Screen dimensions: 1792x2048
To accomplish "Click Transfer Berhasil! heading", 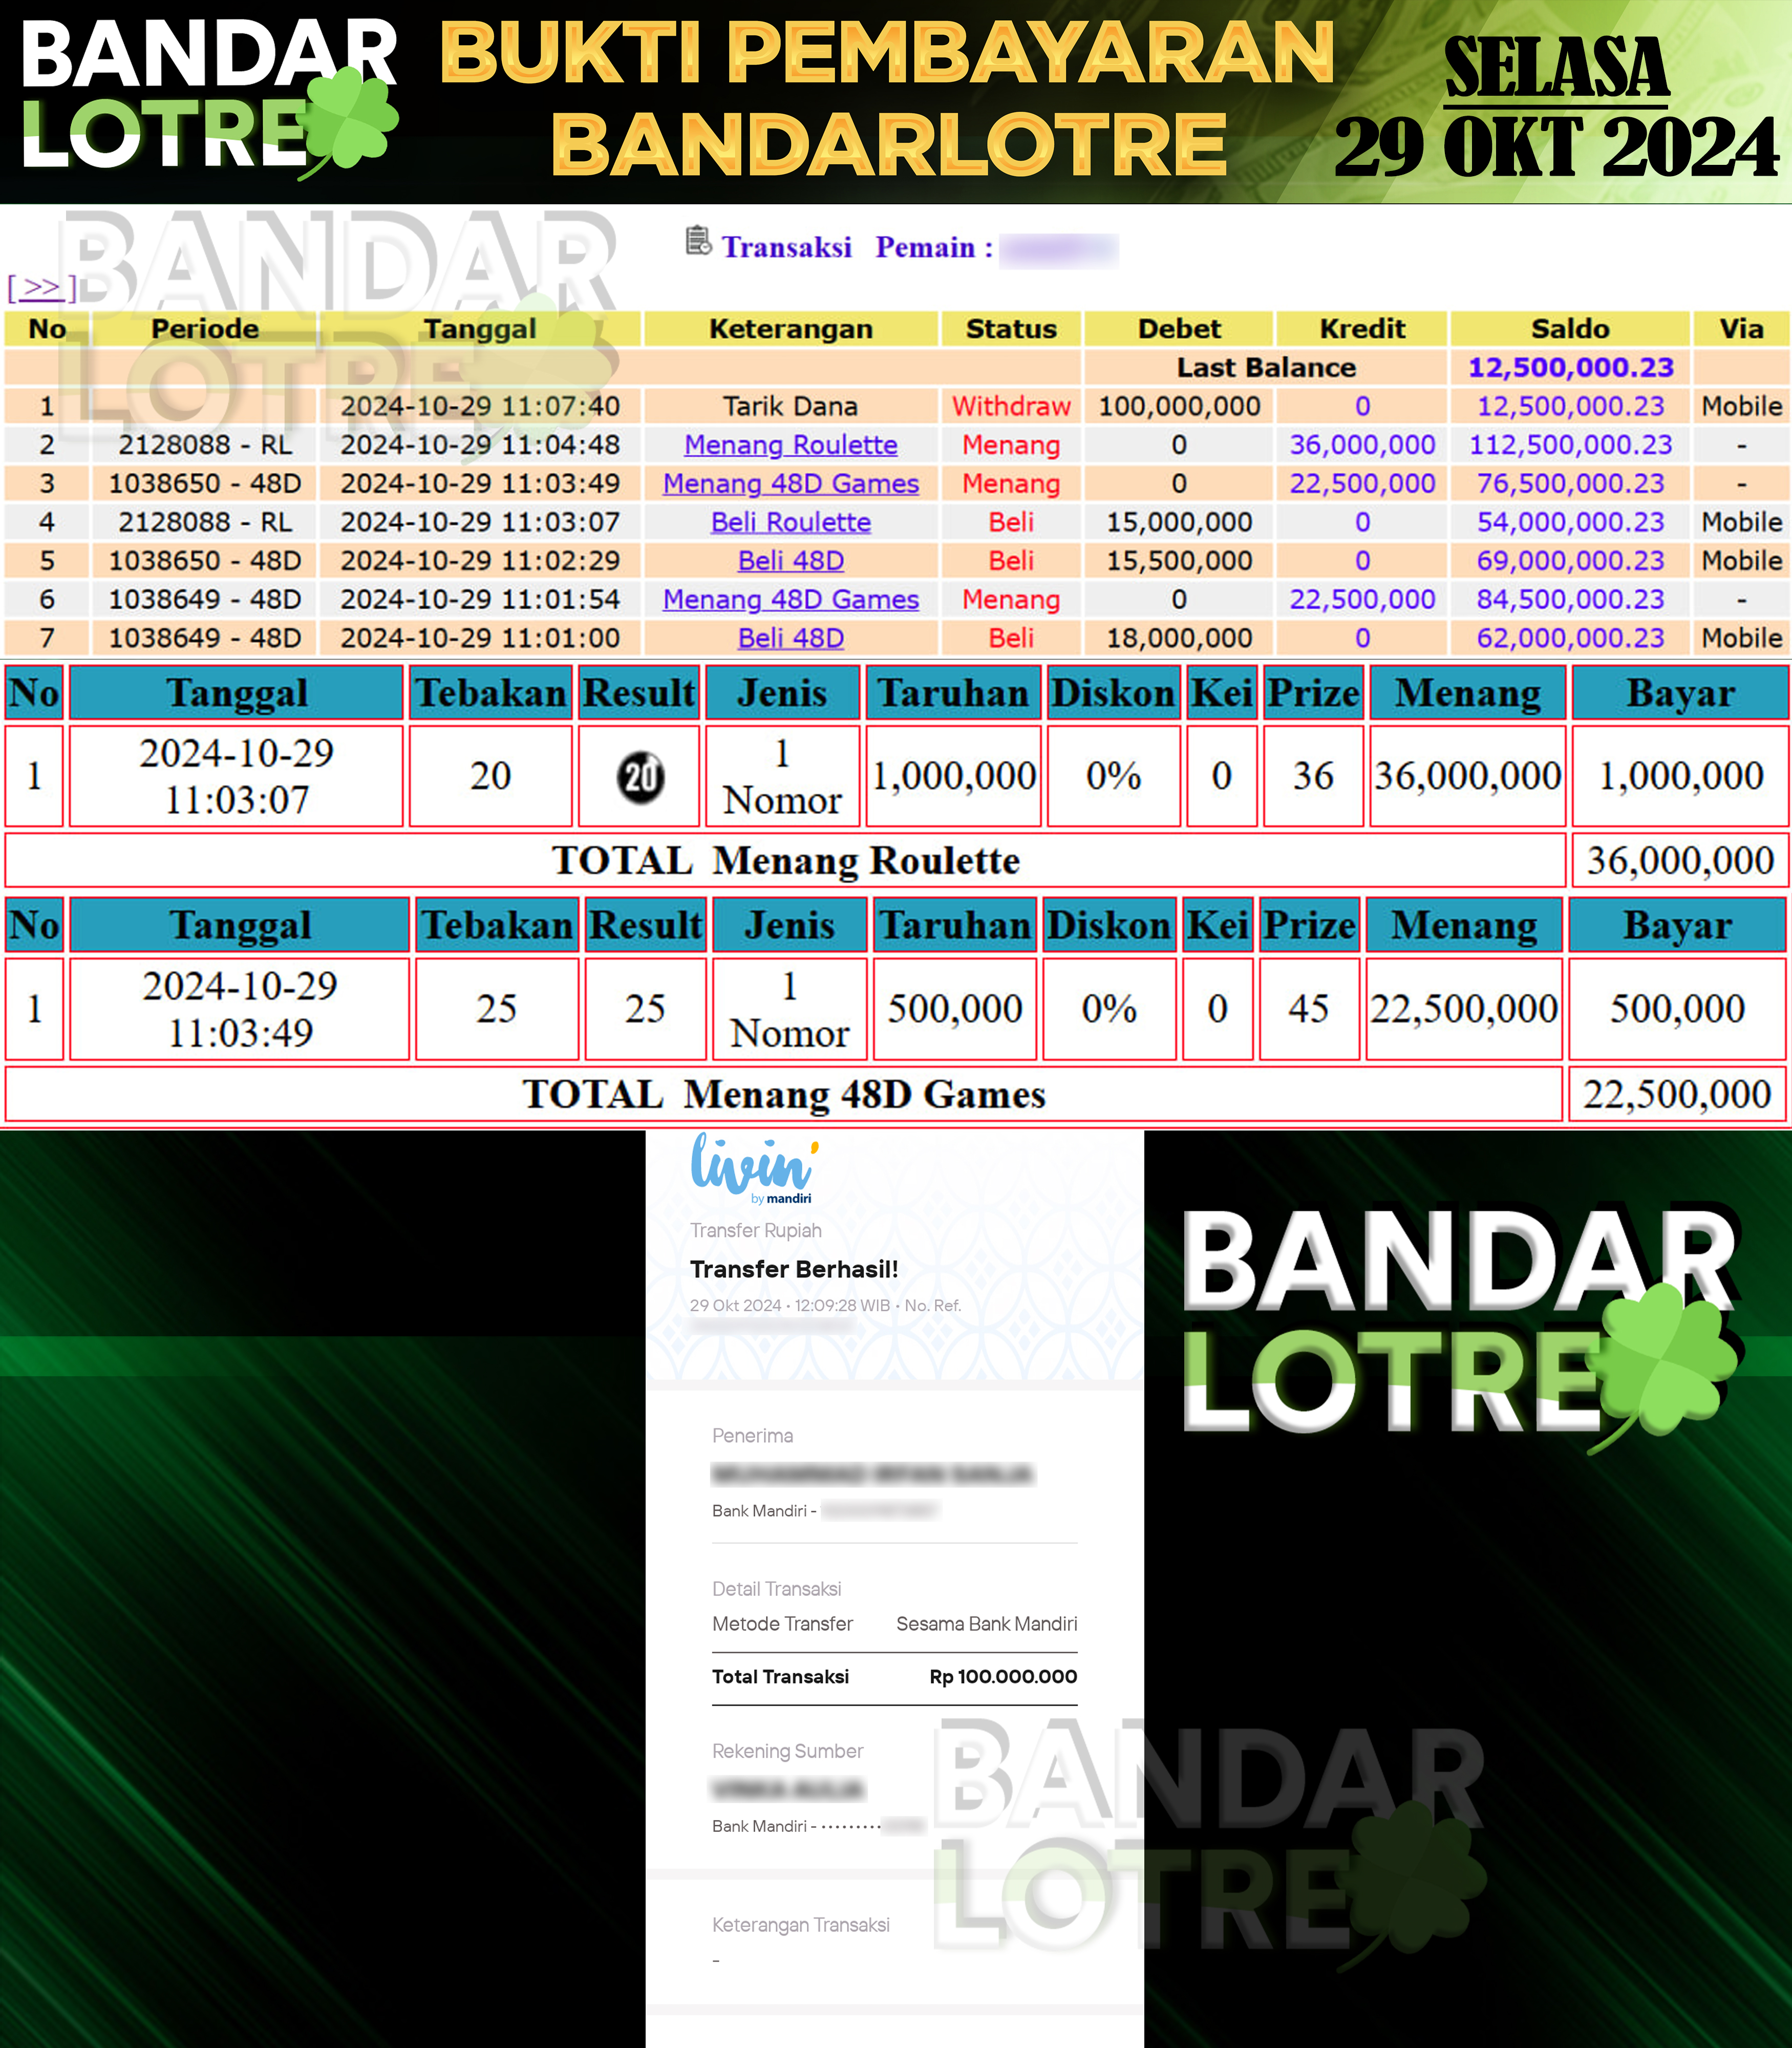I will (794, 1270).
